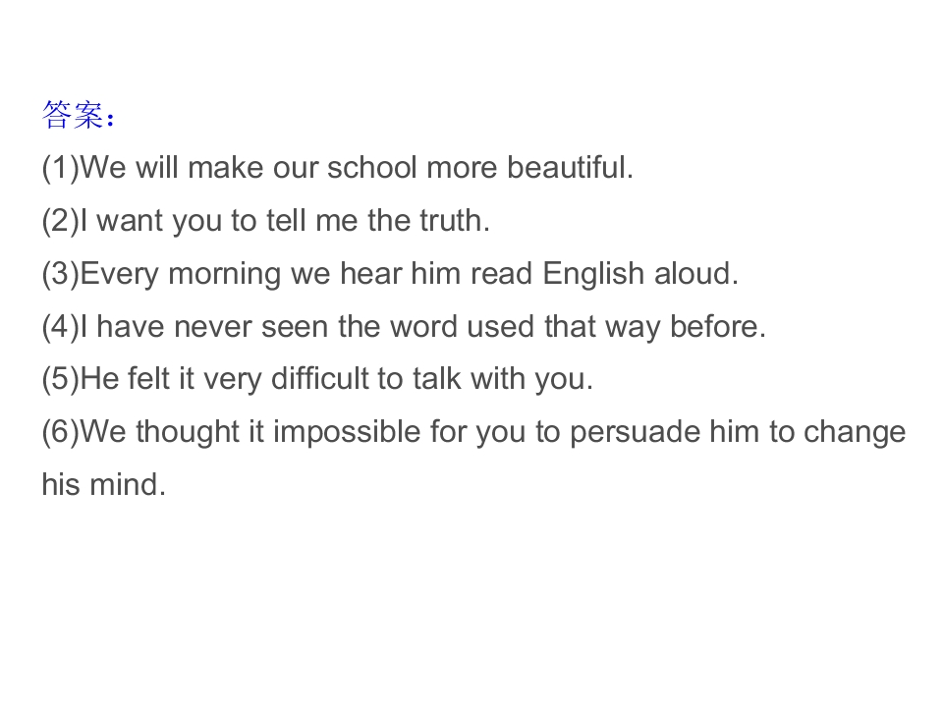The height and width of the screenshot is (707, 943).
Task: Click the last line "his mind."
Action: tap(103, 485)
